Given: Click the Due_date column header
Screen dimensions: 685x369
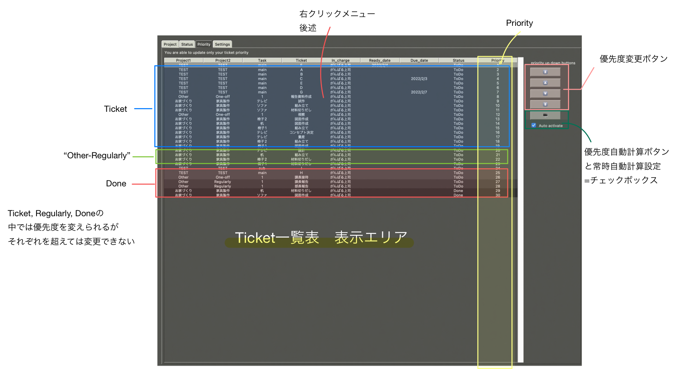Looking at the screenshot, I should click(x=419, y=61).
